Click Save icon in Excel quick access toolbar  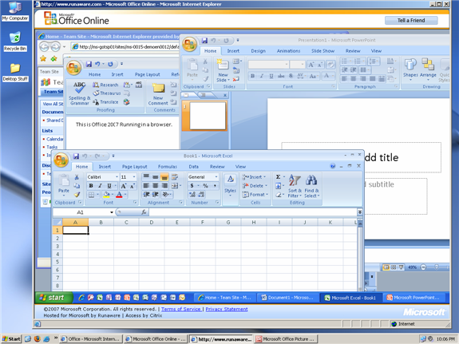(x=76, y=156)
